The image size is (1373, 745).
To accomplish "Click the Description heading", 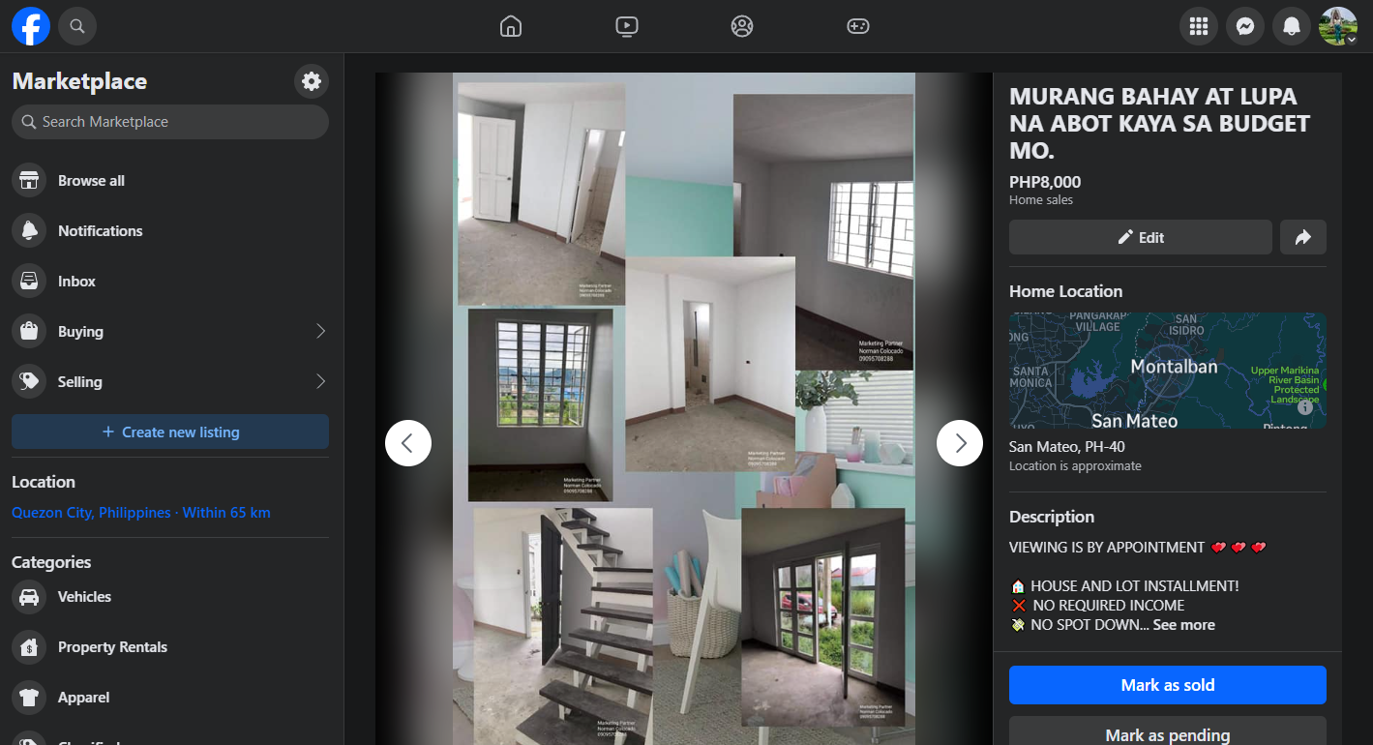I will coord(1052,517).
